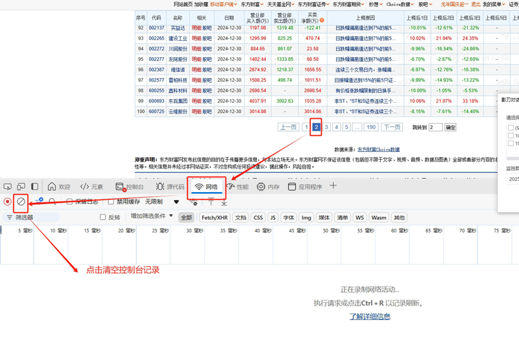Image resolution: width=519 pixels, height=340 pixels.
Task: Open 明细 link for 建设工业 row
Action: click(197, 38)
